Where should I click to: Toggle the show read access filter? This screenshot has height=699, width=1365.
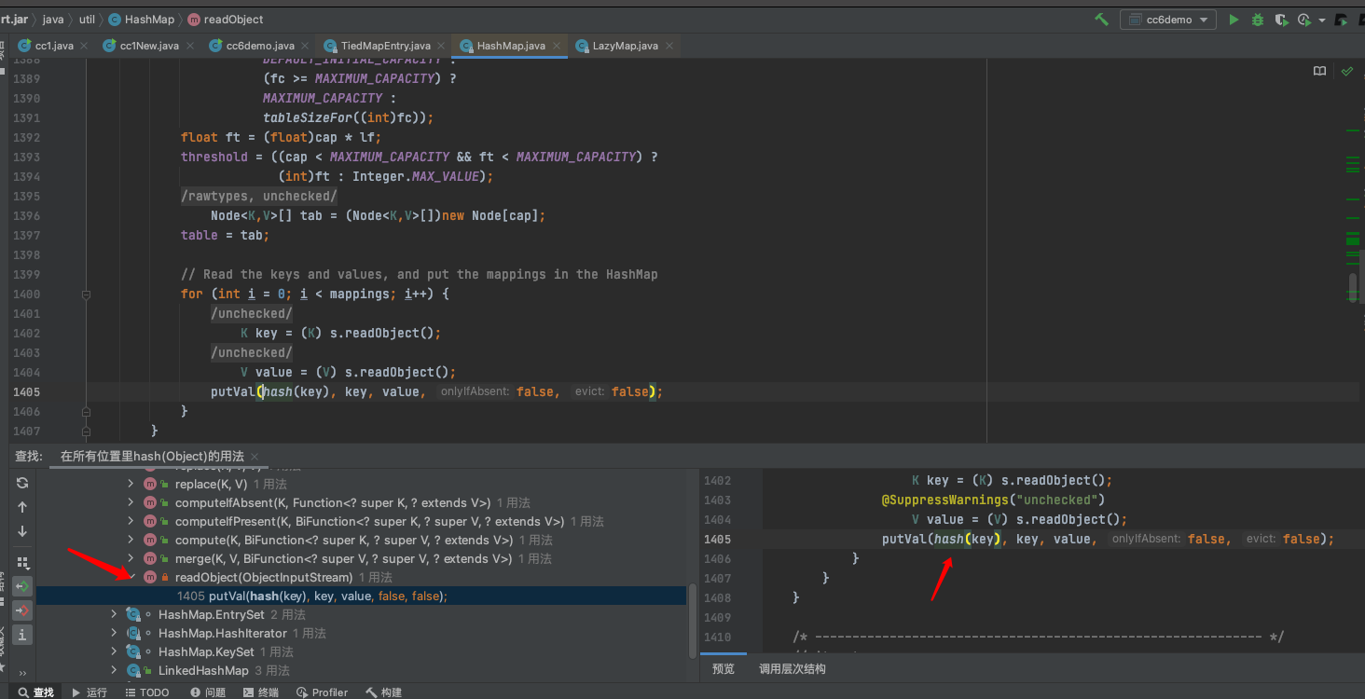point(22,586)
